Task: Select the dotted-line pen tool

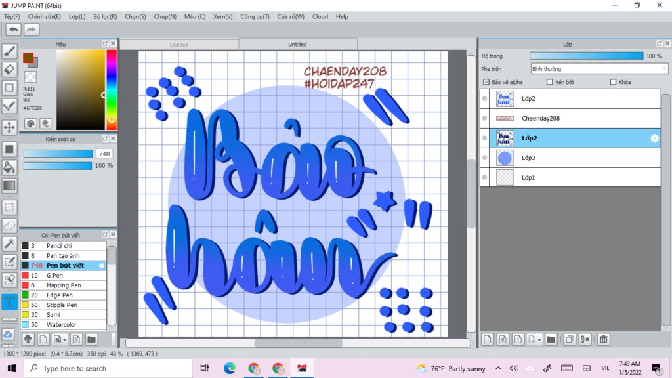Action: pos(9,106)
